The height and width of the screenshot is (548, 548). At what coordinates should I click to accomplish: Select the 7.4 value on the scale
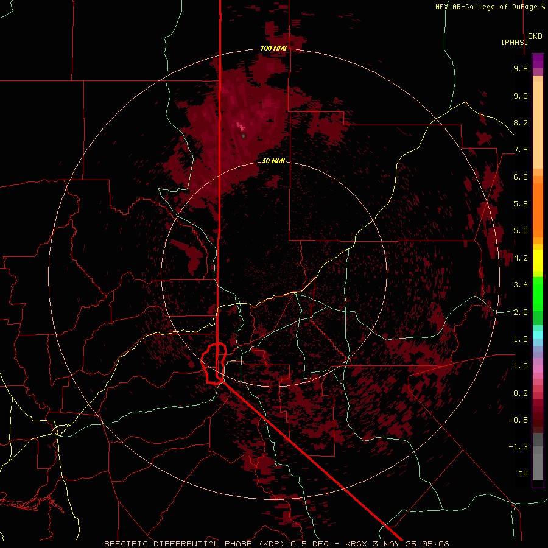[521, 150]
